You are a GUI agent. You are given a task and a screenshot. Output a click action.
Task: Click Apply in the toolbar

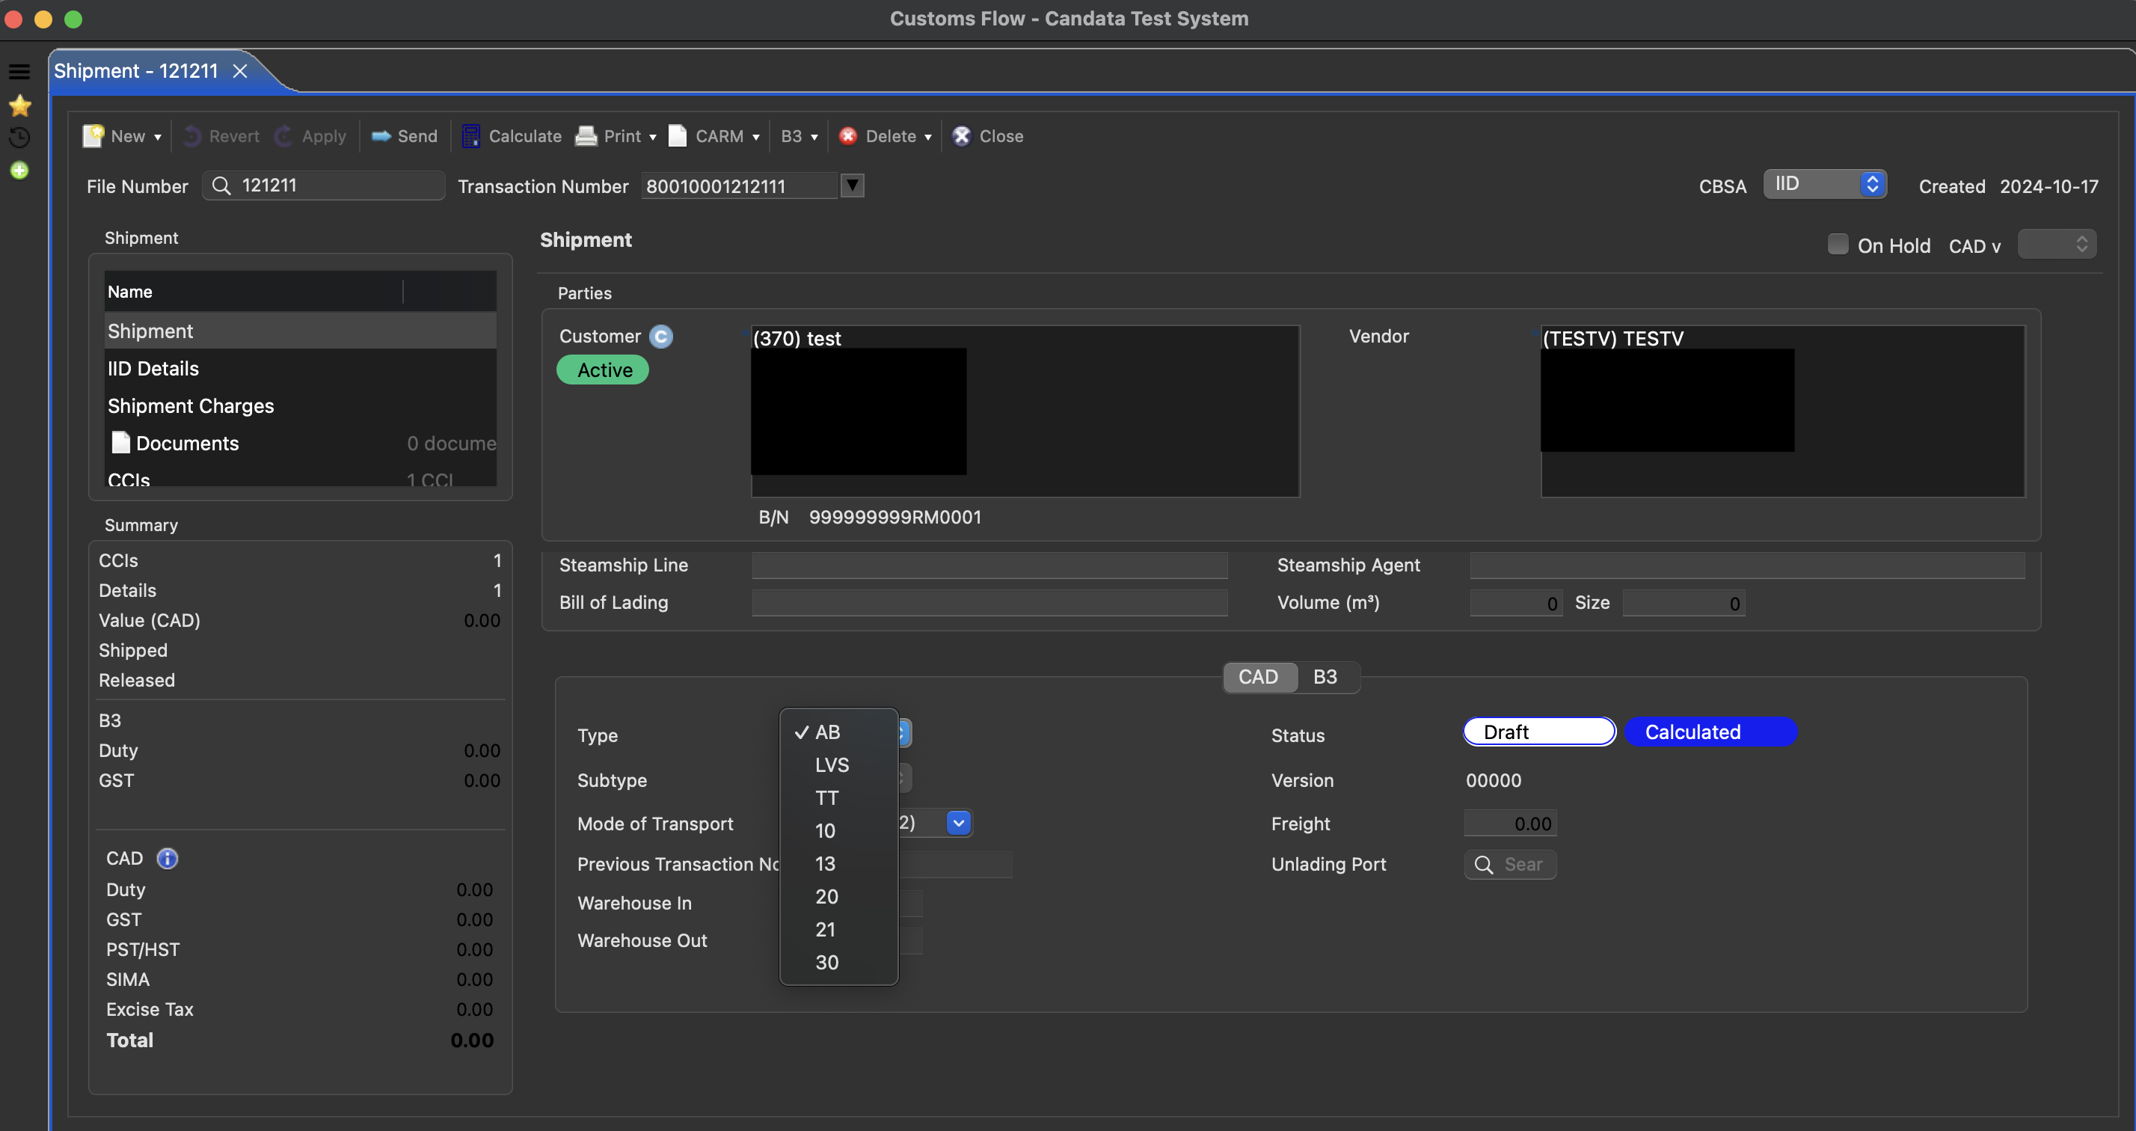coord(310,136)
